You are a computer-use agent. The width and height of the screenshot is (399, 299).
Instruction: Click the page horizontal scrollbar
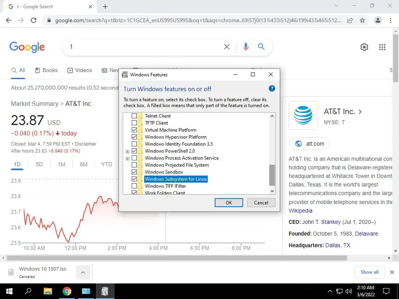(x=177, y=258)
